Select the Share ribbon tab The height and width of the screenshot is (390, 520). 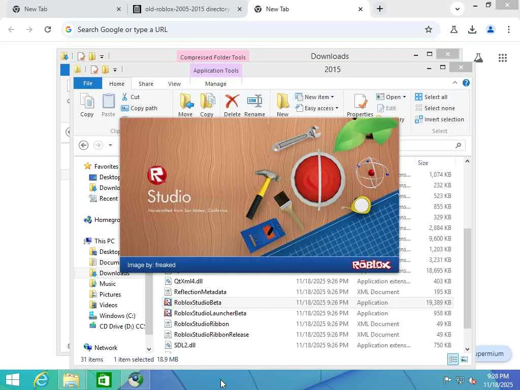tap(146, 84)
